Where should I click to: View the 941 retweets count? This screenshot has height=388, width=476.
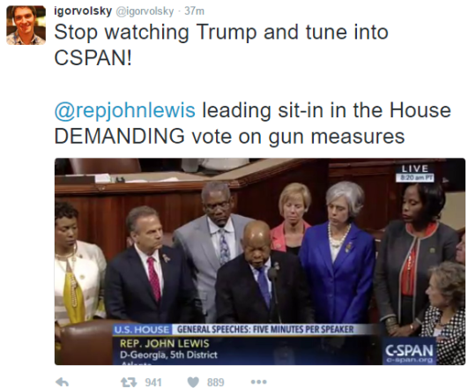point(153,382)
